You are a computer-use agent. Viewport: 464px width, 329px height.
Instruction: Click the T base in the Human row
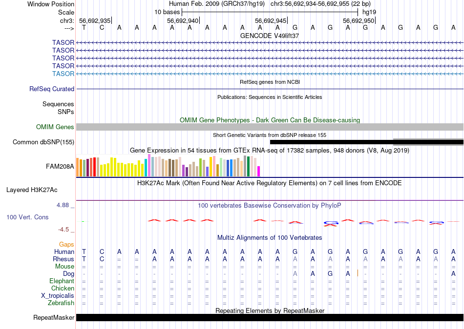point(84,252)
